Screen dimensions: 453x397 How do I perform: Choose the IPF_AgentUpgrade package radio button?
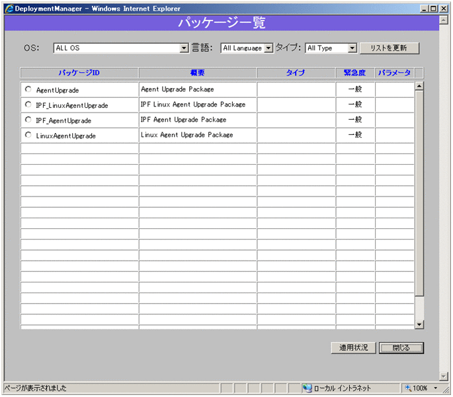pyautogui.click(x=28, y=120)
